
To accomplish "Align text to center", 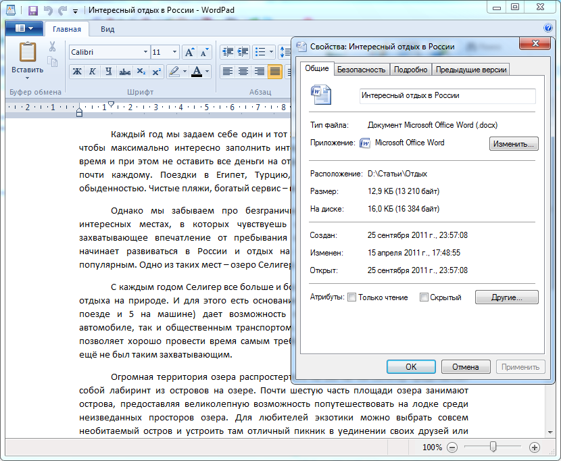I will [x=243, y=72].
